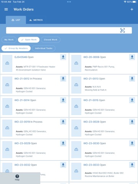This screenshot has height=184, width=138.
Task: Download work order WO-21-0015
Action: coord(132,100)
